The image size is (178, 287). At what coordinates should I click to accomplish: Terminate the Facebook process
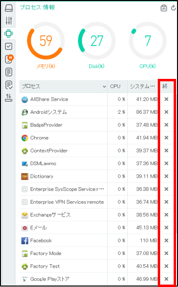tap(166, 241)
